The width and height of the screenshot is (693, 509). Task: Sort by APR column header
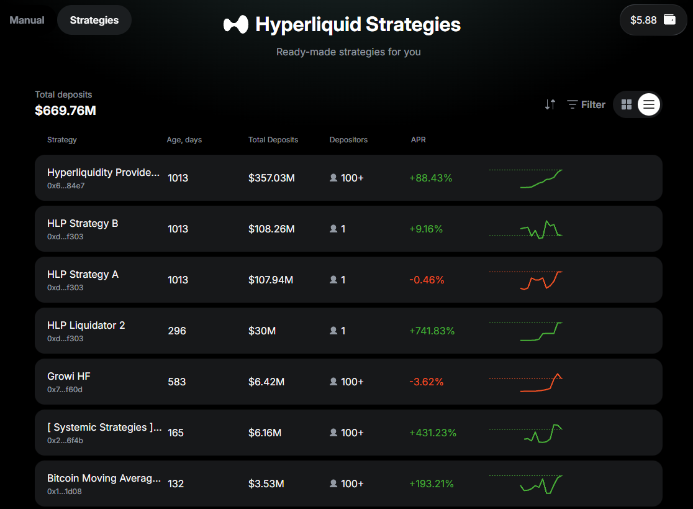pyautogui.click(x=418, y=140)
